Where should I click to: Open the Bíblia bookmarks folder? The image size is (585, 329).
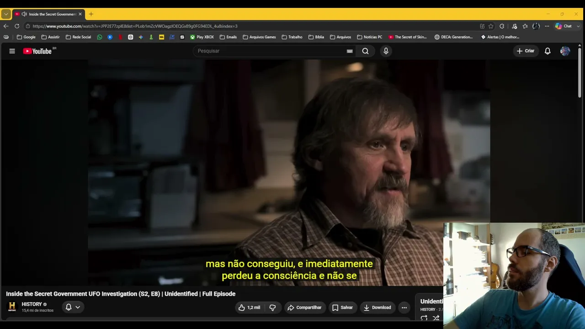(316, 37)
